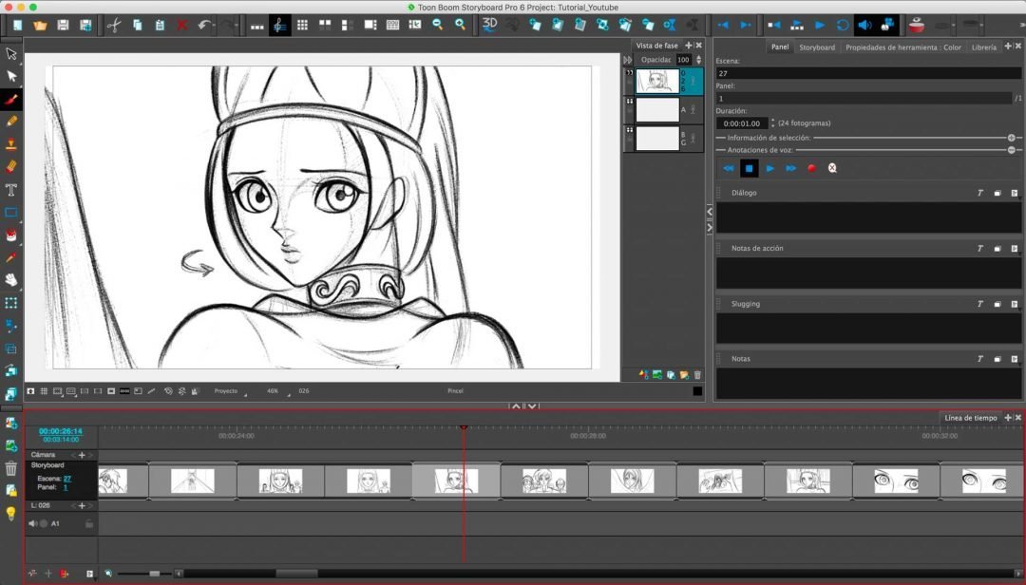Open the Librería tab
This screenshot has height=585, width=1026.
(x=983, y=47)
